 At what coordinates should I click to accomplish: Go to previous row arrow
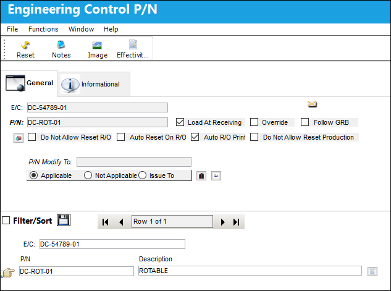(x=121, y=222)
